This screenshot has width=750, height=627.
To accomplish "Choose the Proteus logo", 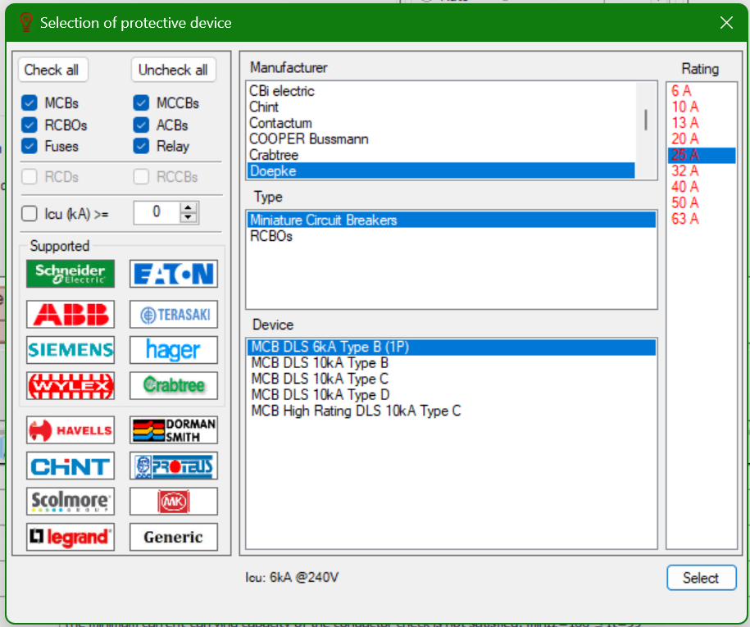I will coord(174,466).
